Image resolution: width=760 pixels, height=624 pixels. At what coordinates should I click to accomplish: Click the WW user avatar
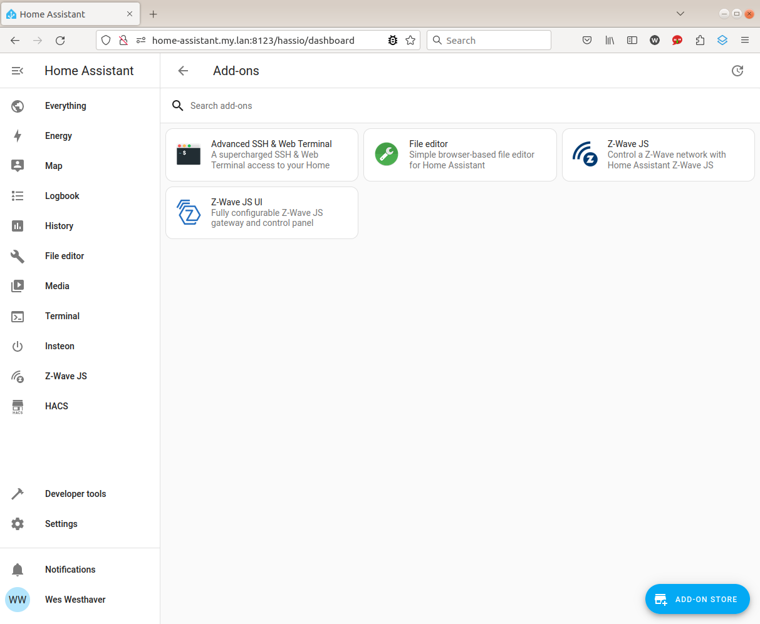click(18, 600)
